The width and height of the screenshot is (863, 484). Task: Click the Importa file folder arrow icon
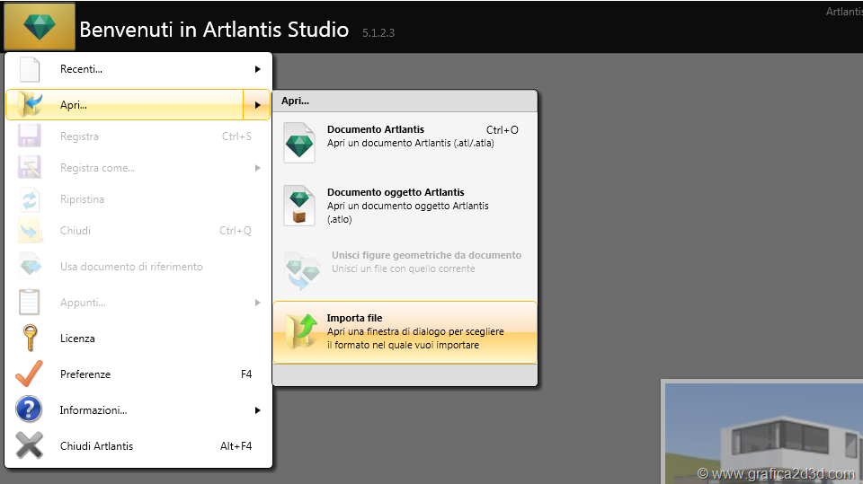tap(300, 331)
